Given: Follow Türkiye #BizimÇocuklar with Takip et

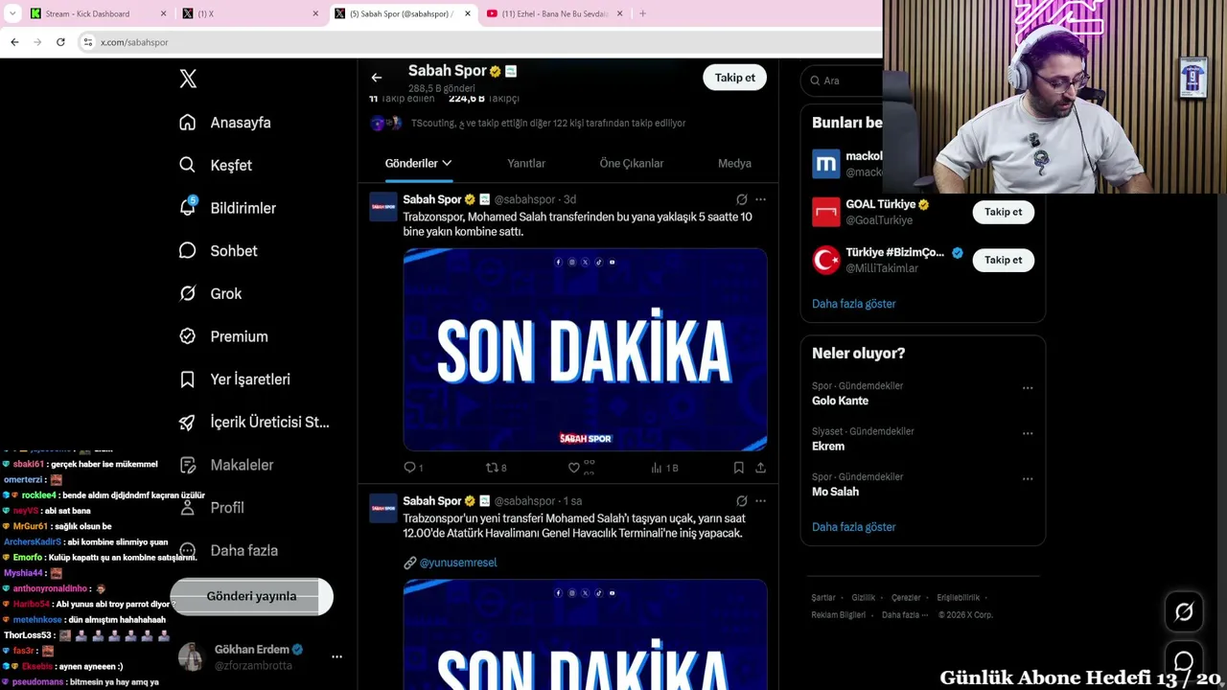Looking at the screenshot, I should [x=1004, y=260].
